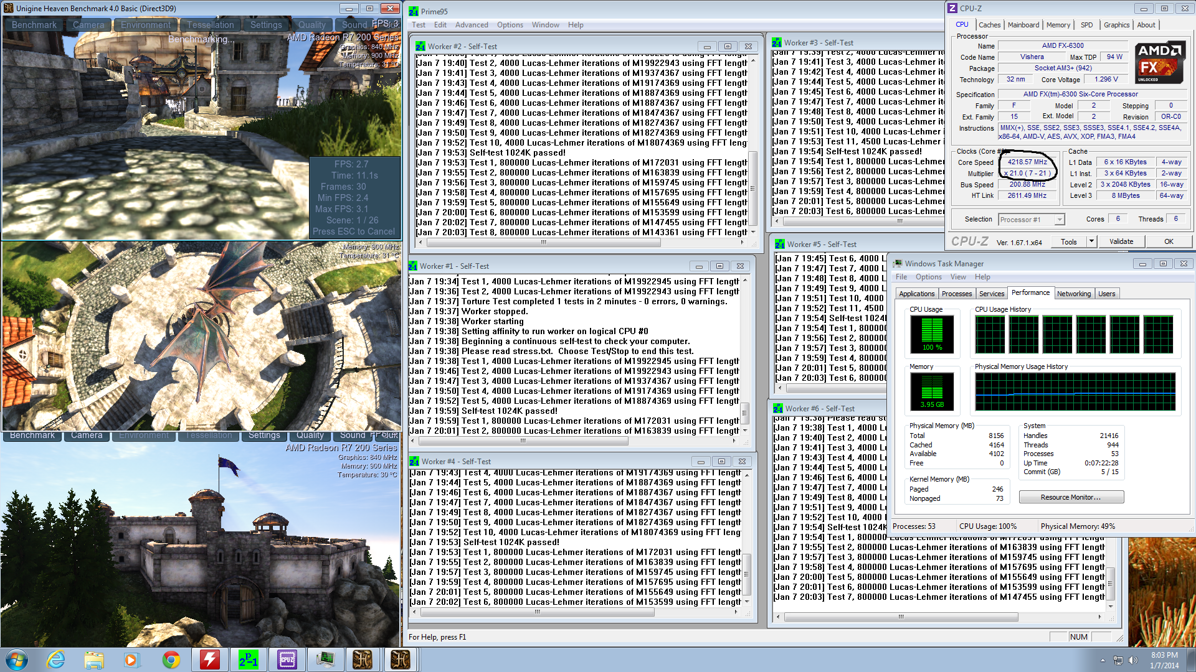Image resolution: width=1196 pixels, height=672 pixels.
Task: Select Benchmark tab in Heaven top window
Action: 34,25
